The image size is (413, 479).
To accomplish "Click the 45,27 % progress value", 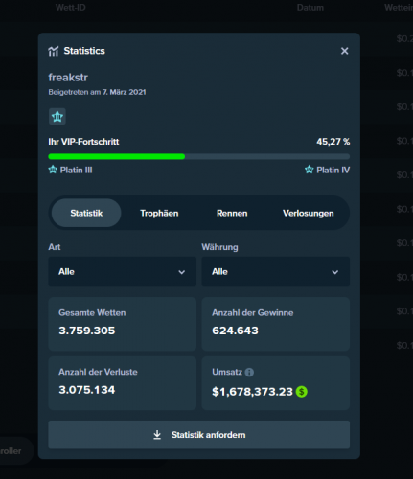I will point(333,142).
